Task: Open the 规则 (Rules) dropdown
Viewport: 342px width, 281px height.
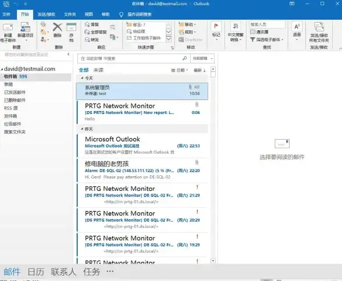Action: click(x=187, y=32)
